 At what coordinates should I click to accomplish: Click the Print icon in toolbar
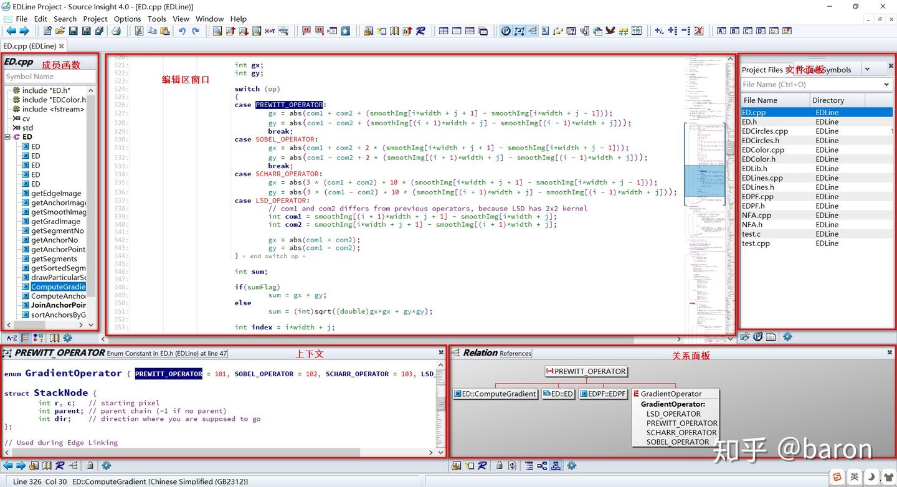[x=116, y=31]
